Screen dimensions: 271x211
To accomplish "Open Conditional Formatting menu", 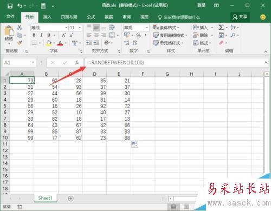I will click(x=166, y=28).
